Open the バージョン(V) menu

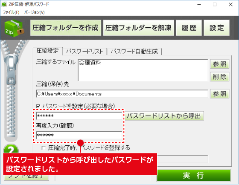(x=35, y=12)
